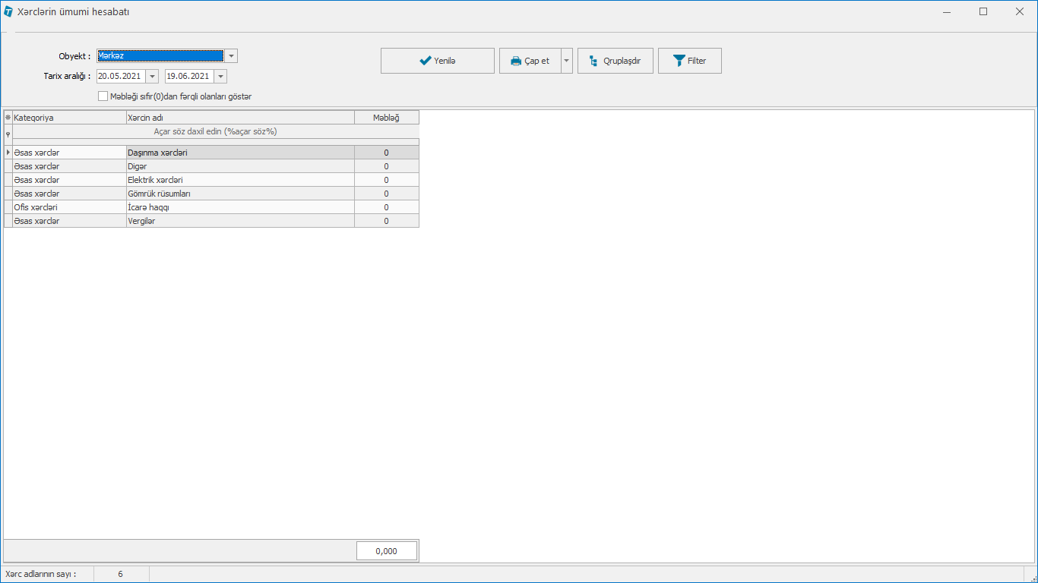Click the Qruplaşdır grouping button
1038x583 pixels.
point(615,61)
